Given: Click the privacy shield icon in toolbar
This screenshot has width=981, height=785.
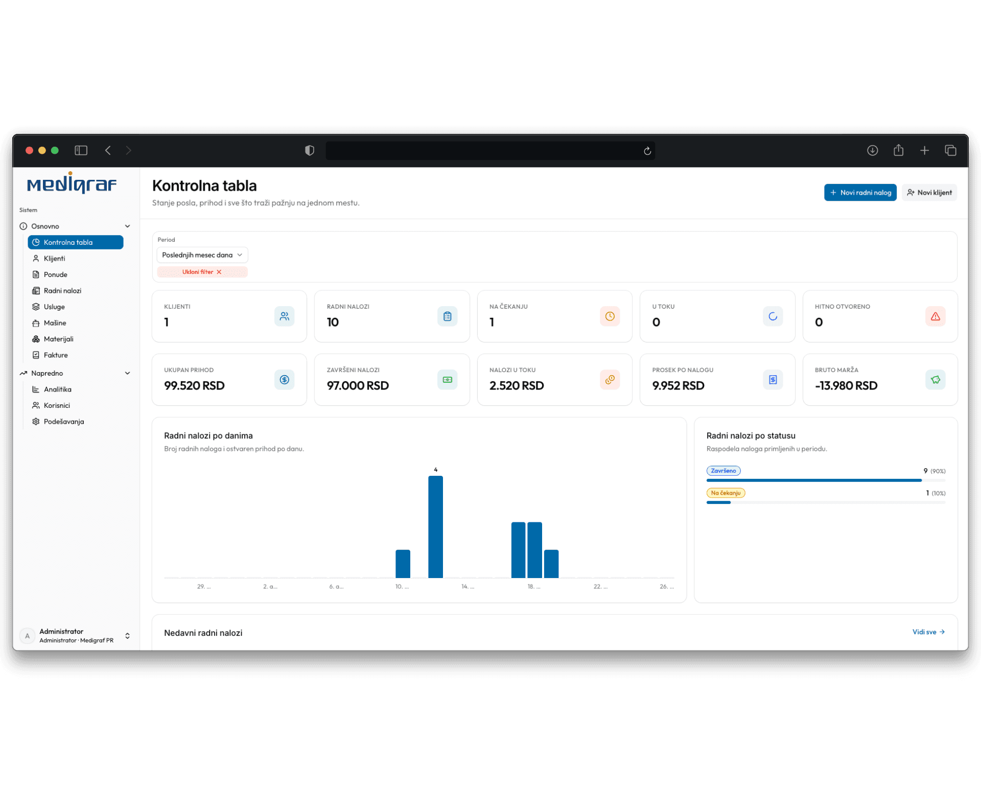Looking at the screenshot, I should [309, 150].
